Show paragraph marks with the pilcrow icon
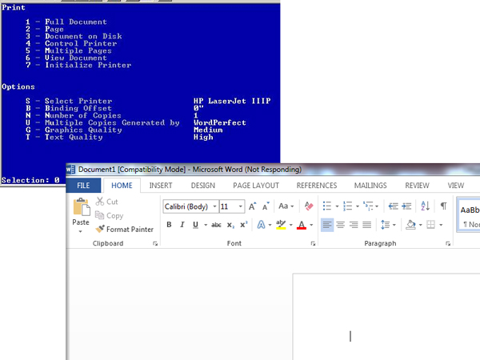The height and width of the screenshot is (360, 480). coord(443,206)
